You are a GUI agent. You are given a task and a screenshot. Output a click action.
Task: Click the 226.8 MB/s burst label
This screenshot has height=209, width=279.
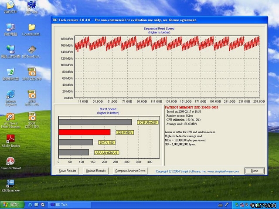[125, 132]
